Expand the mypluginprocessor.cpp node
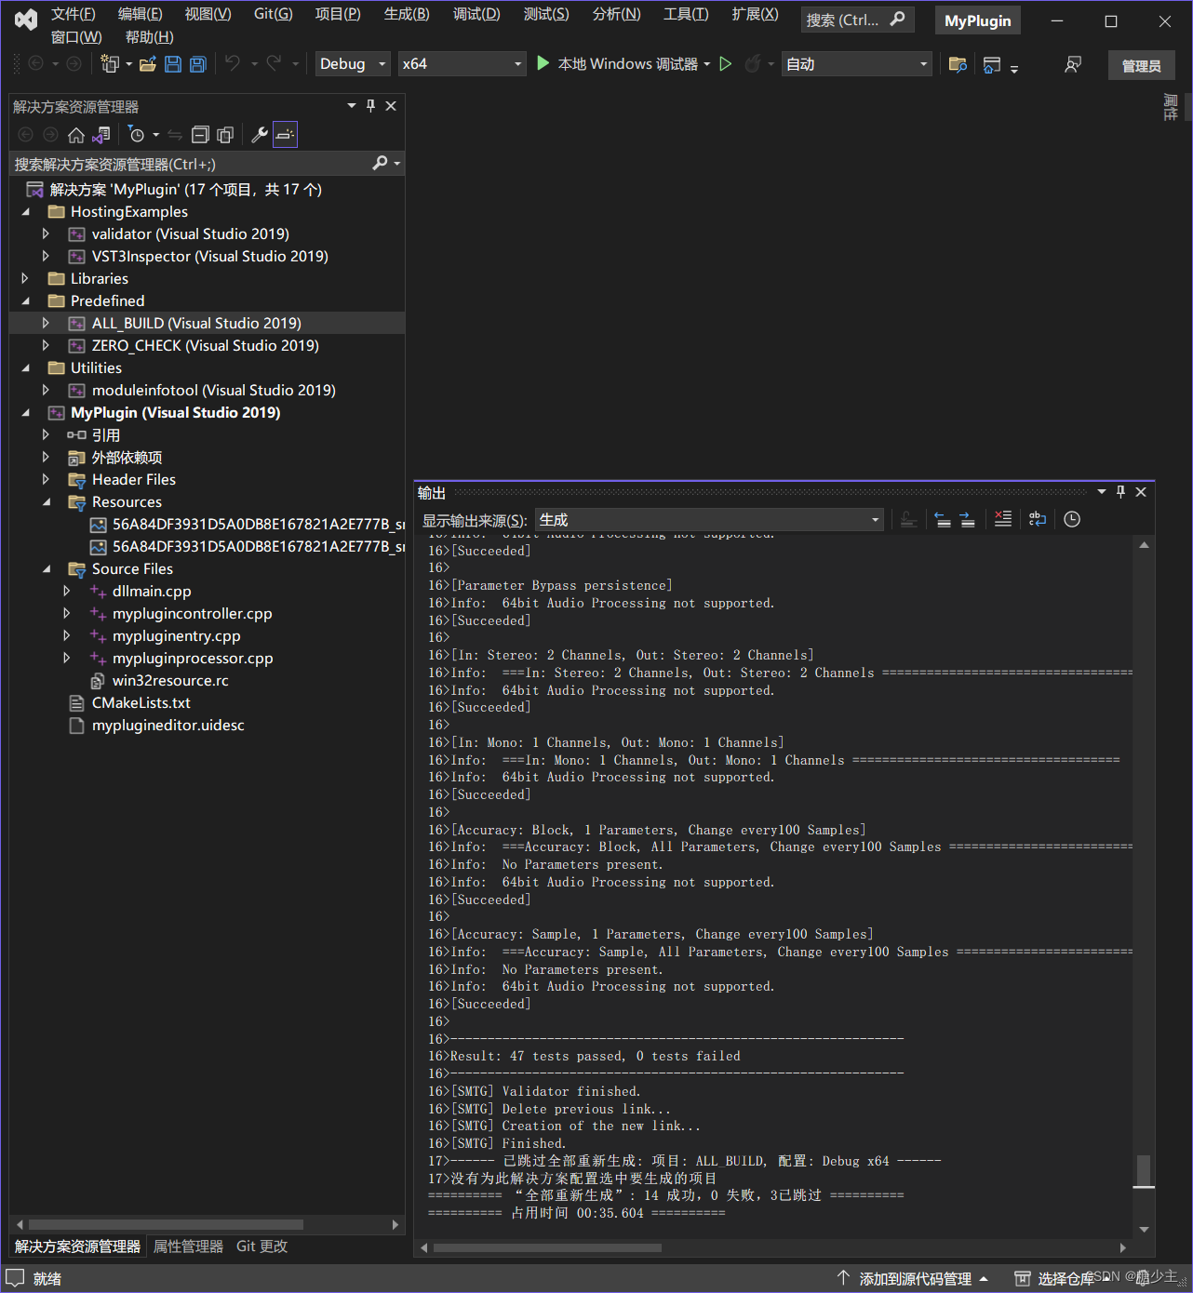 [x=66, y=658]
